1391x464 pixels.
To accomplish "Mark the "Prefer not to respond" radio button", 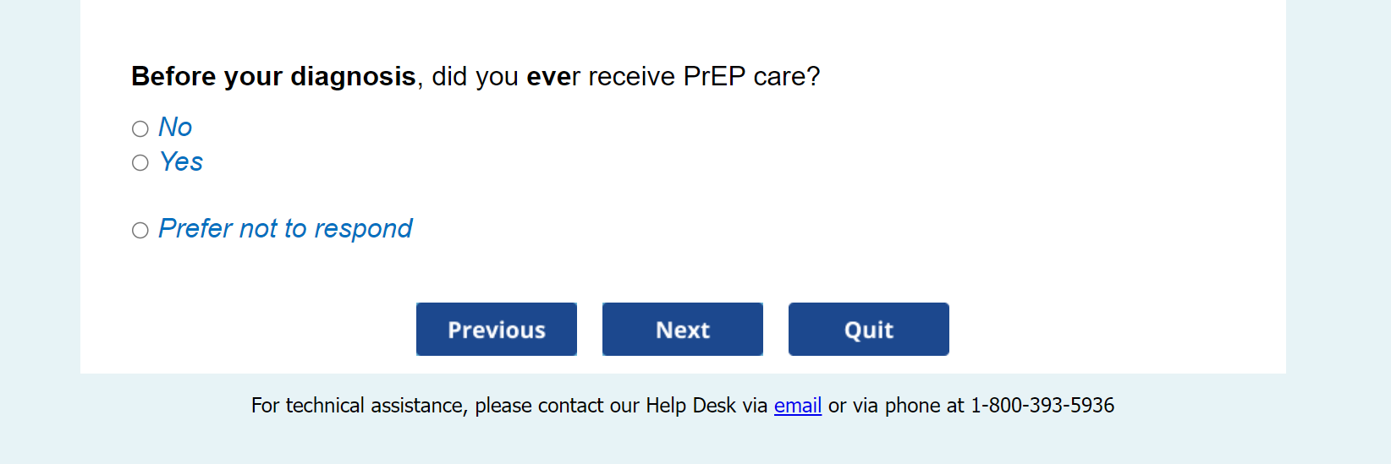I will pyautogui.click(x=140, y=230).
